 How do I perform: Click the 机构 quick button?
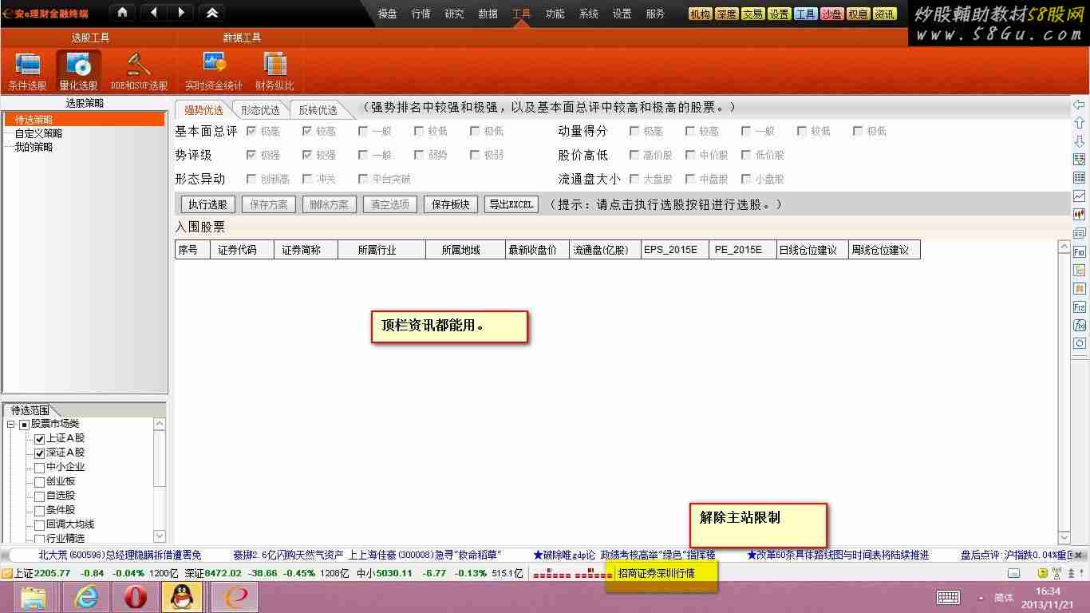[x=700, y=14]
